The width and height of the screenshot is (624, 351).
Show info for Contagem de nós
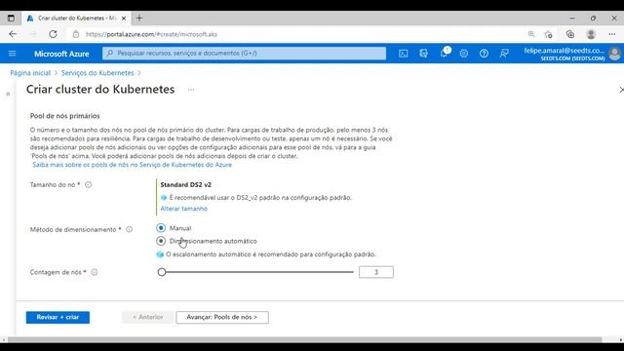pyautogui.click(x=95, y=272)
